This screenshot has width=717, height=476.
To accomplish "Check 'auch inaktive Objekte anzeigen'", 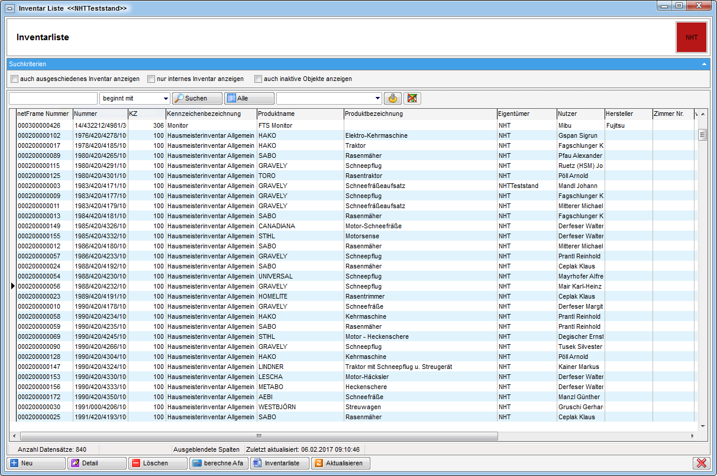I will pyautogui.click(x=258, y=79).
